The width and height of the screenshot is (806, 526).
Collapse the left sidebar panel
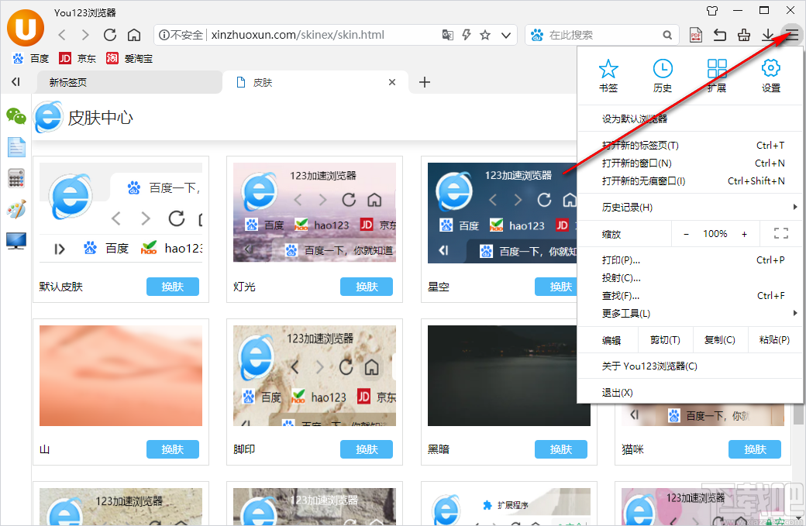point(14,82)
